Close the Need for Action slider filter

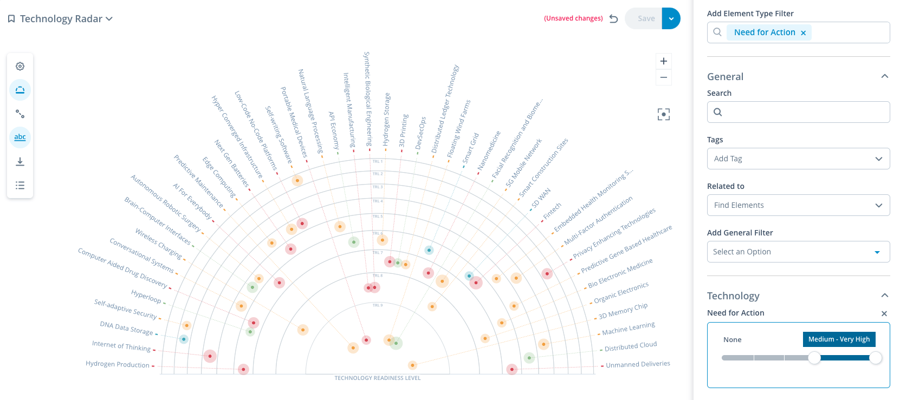[x=884, y=313]
